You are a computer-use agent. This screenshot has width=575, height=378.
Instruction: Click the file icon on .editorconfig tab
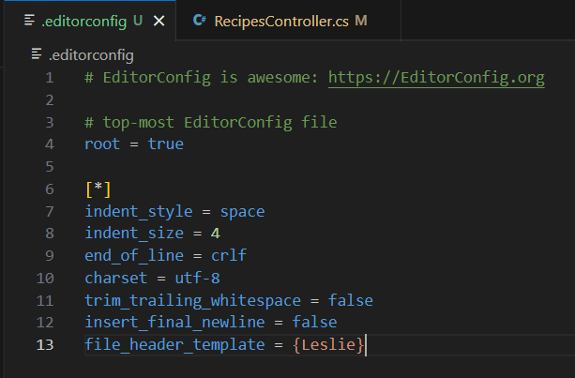point(29,20)
